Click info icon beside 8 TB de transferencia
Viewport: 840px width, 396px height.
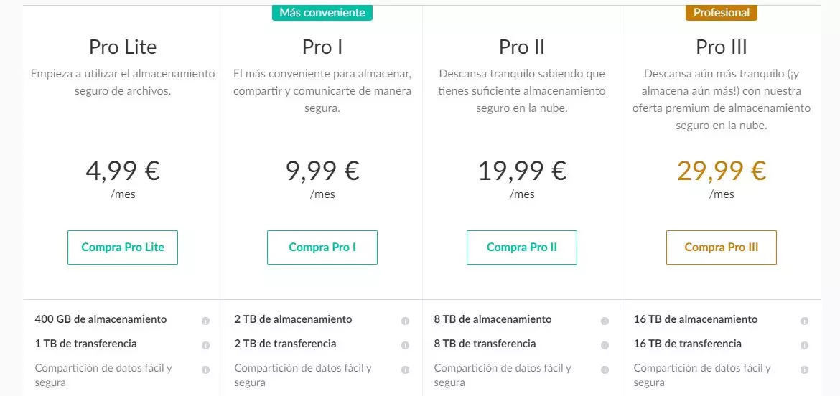605,346
